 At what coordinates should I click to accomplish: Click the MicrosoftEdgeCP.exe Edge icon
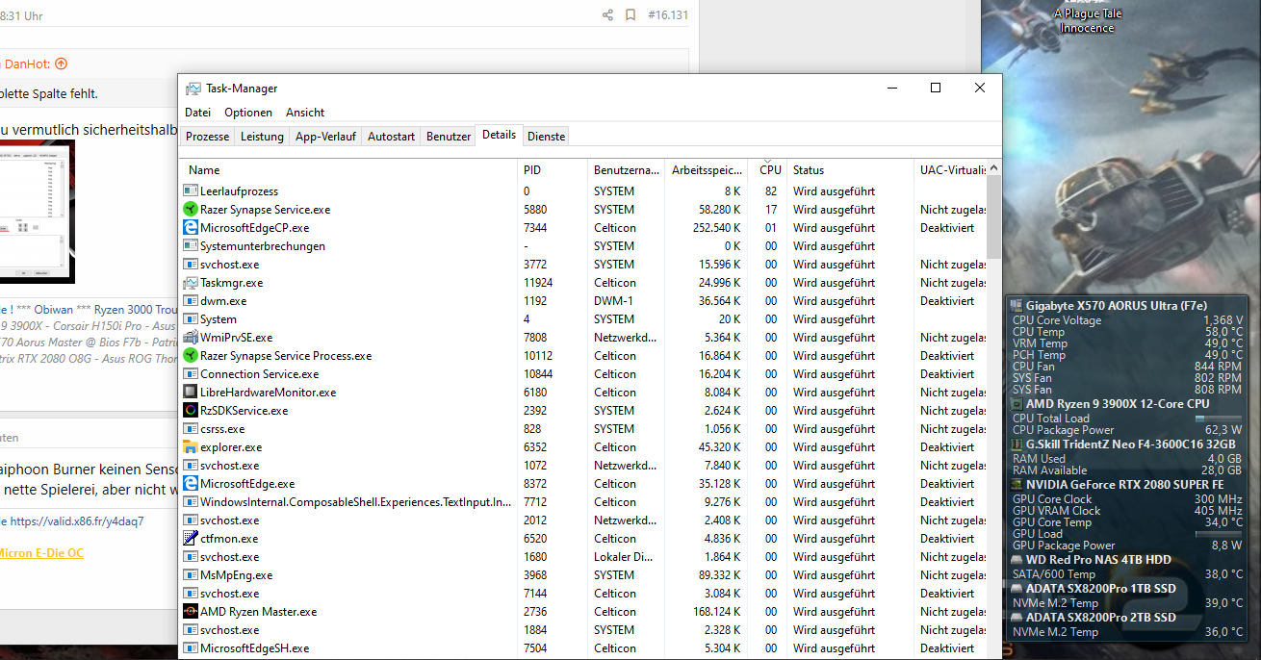pos(191,227)
